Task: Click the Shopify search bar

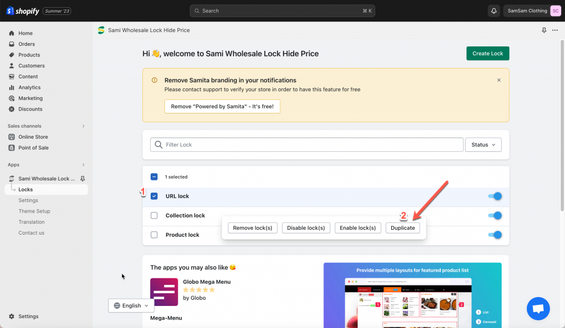Action: 282,11
